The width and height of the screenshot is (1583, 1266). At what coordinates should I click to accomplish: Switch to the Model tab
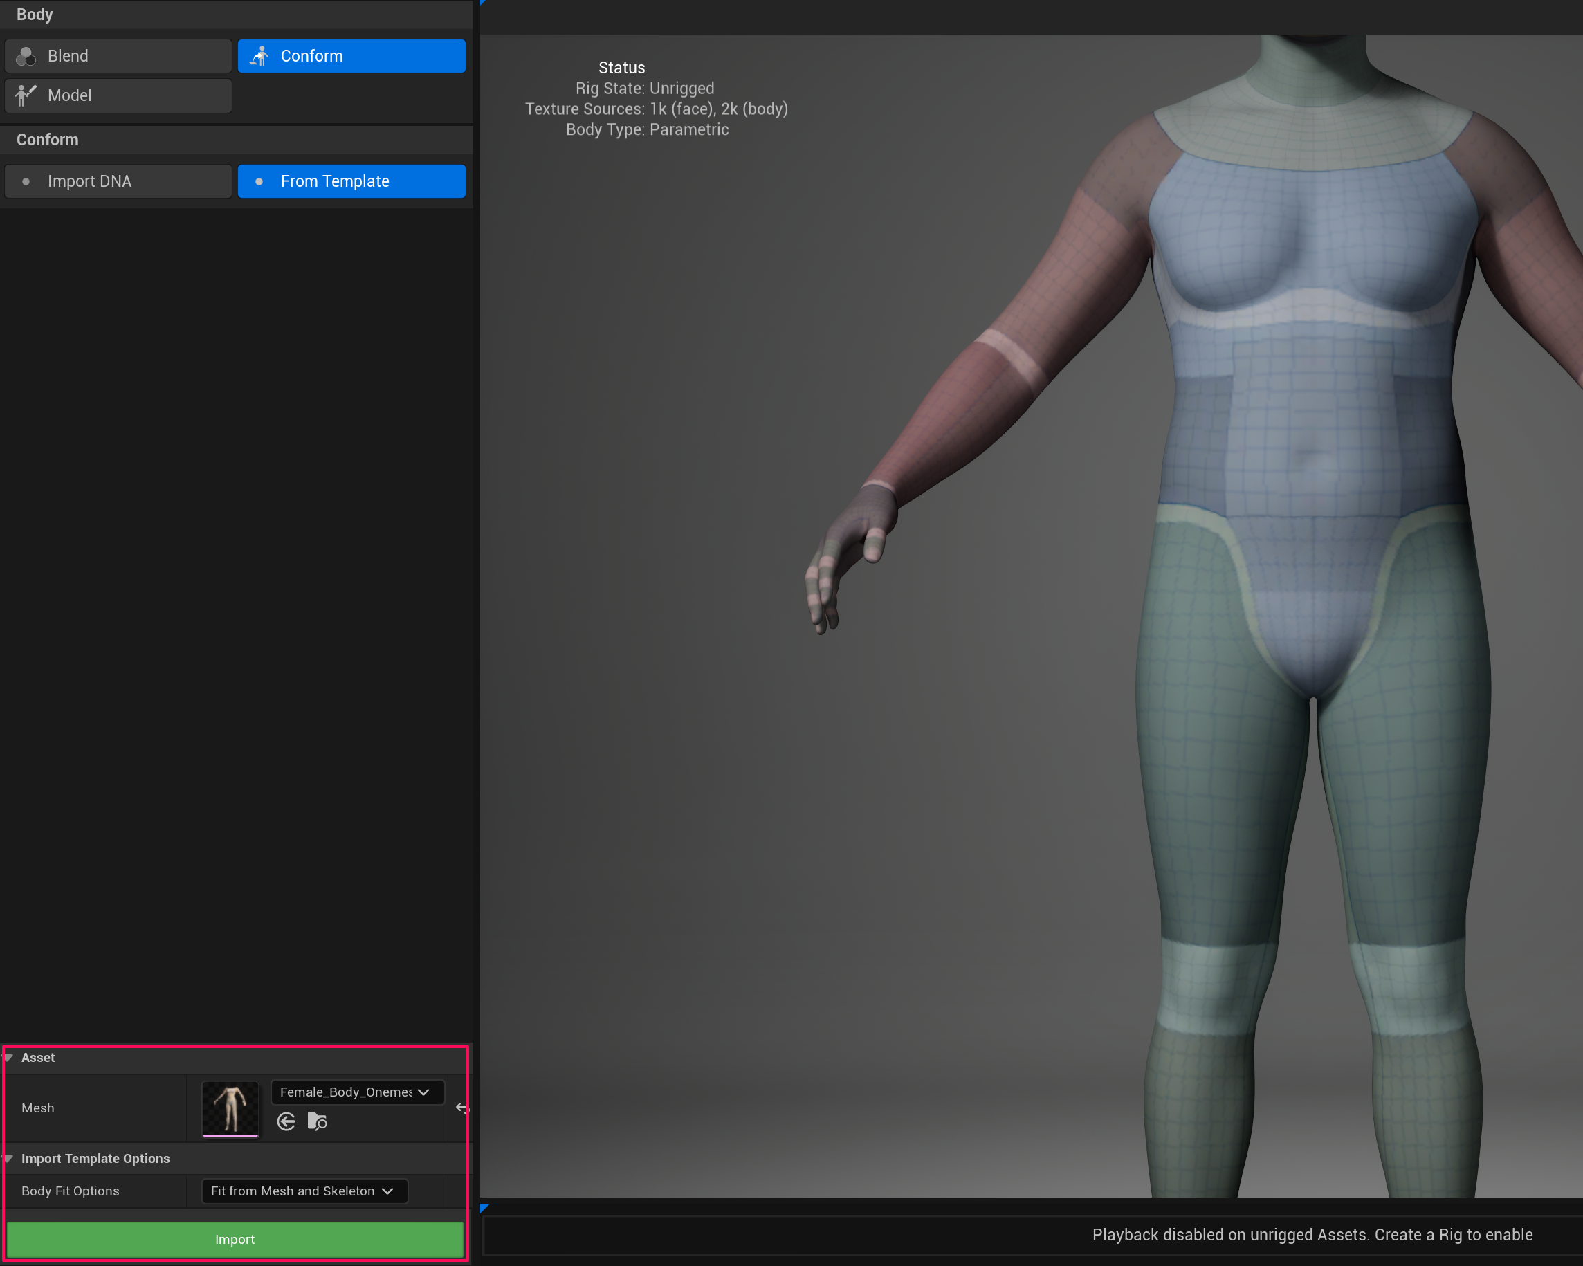click(118, 95)
